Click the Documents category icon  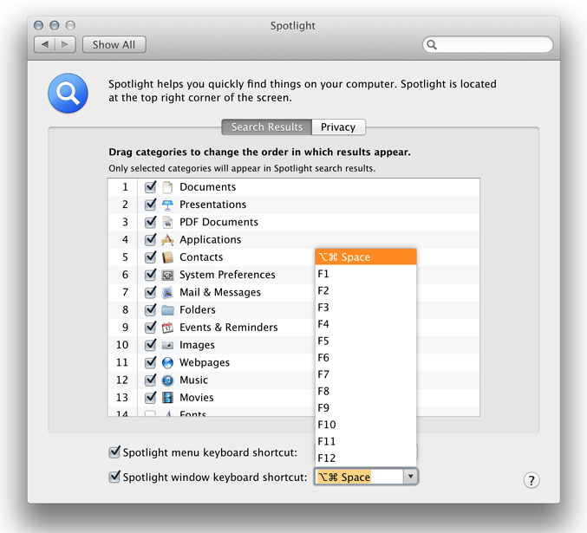point(167,187)
